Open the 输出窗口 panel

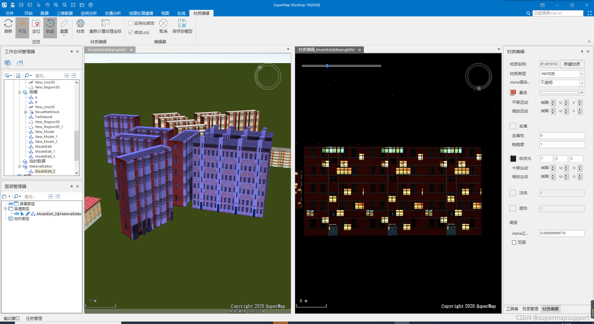pyautogui.click(x=12, y=318)
